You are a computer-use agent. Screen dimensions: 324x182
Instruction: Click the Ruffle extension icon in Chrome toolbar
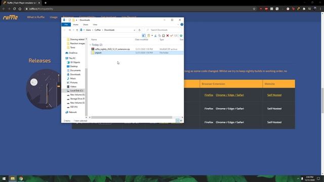pyautogui.click(x=299, y=9)
